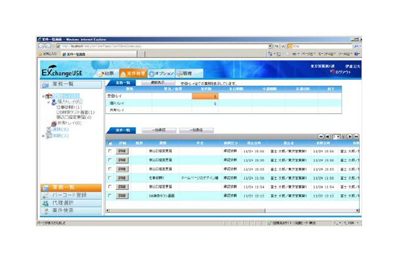Open 代理選択 in the sidebar
Viewport: 401px width, 267px height.
pos(71,203)
